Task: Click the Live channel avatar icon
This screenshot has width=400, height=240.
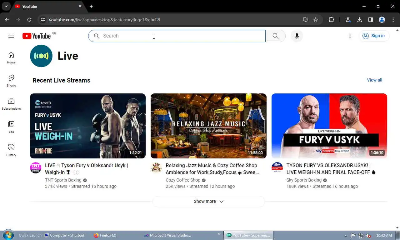Action: (x=41, y=56)
